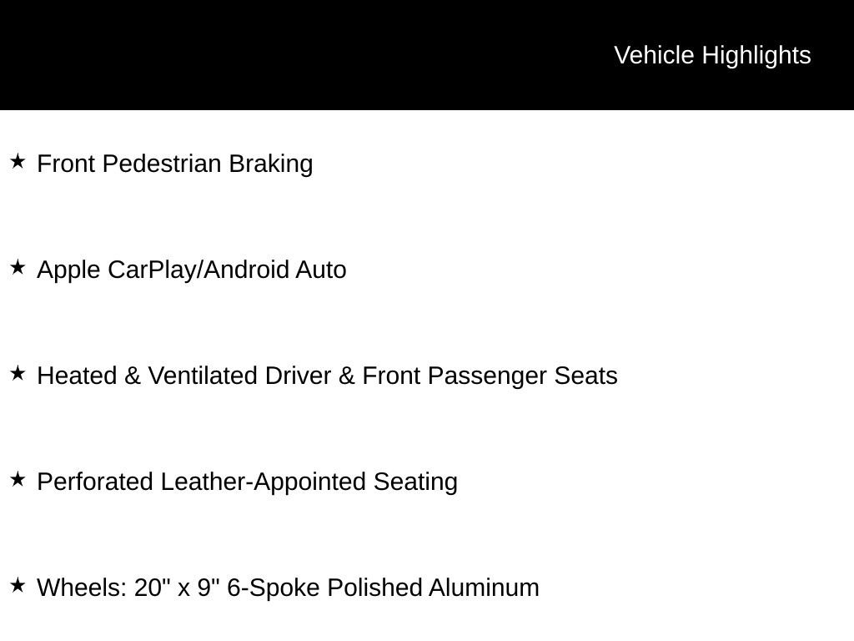Click the word "Pedestrian"

[x=162, y=164]
